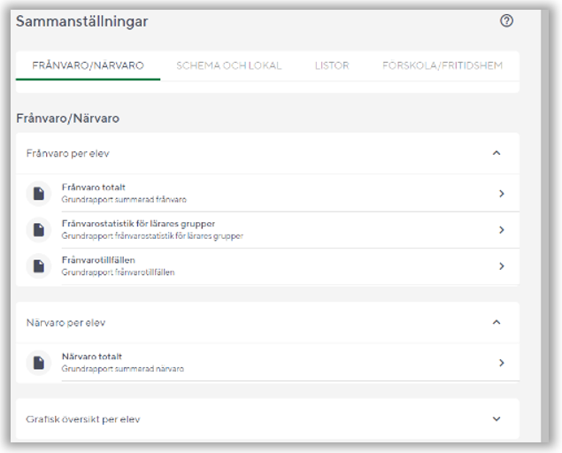
Task: Switch to the Schema och lokal tab
Action: tap(228, 66)
